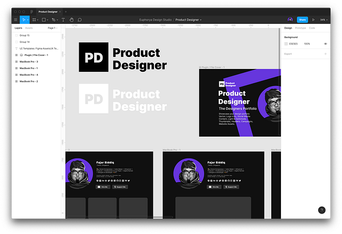342x234 pixels.
Task: Select the Plugin / File Cover frame label
Action: point(212,67)
